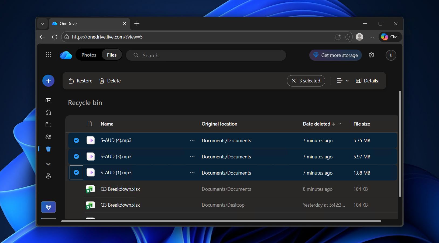Toggle the S-AUD (1).mp3 checkmark

coord(76,173)
